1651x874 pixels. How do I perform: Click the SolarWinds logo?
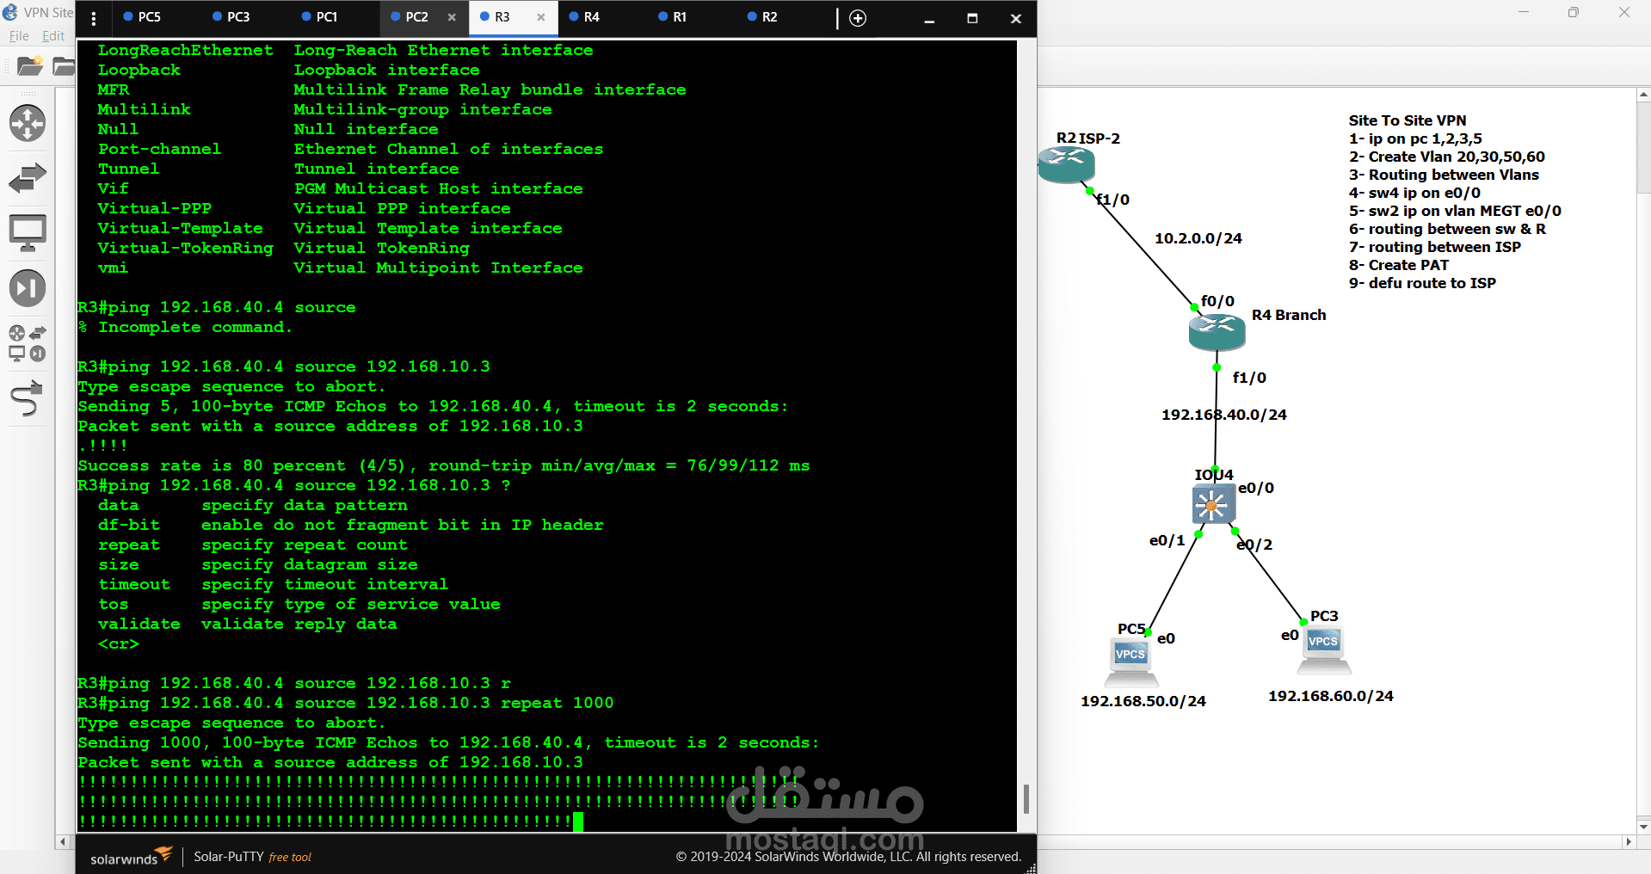click(x=132, y=856)
